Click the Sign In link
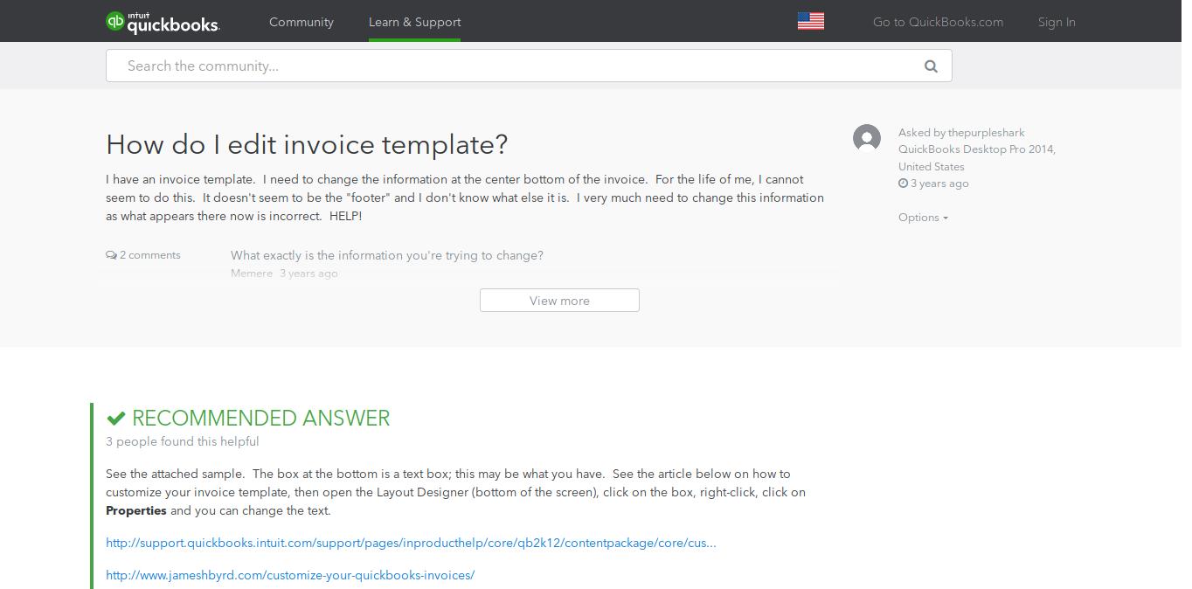The height and width of the screenshot is (589, 1192). coord(1057,22)
